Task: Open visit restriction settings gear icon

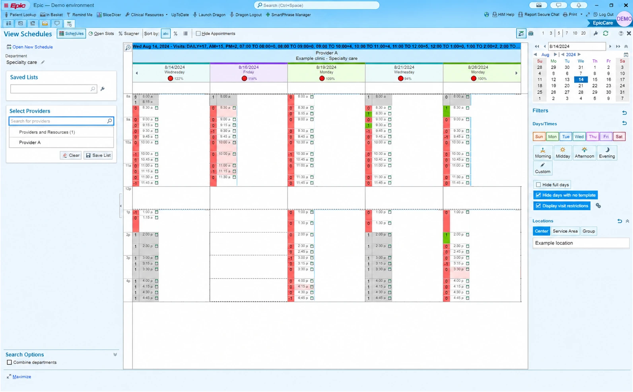Action: (x=598, y=206)
